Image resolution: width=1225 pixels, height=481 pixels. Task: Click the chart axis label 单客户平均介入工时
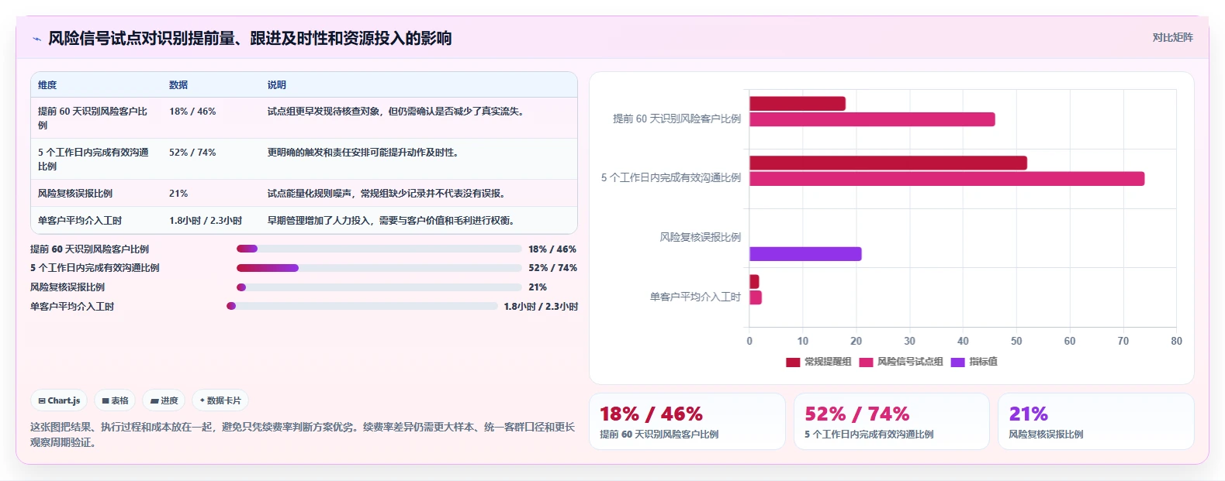coord(695,297)
